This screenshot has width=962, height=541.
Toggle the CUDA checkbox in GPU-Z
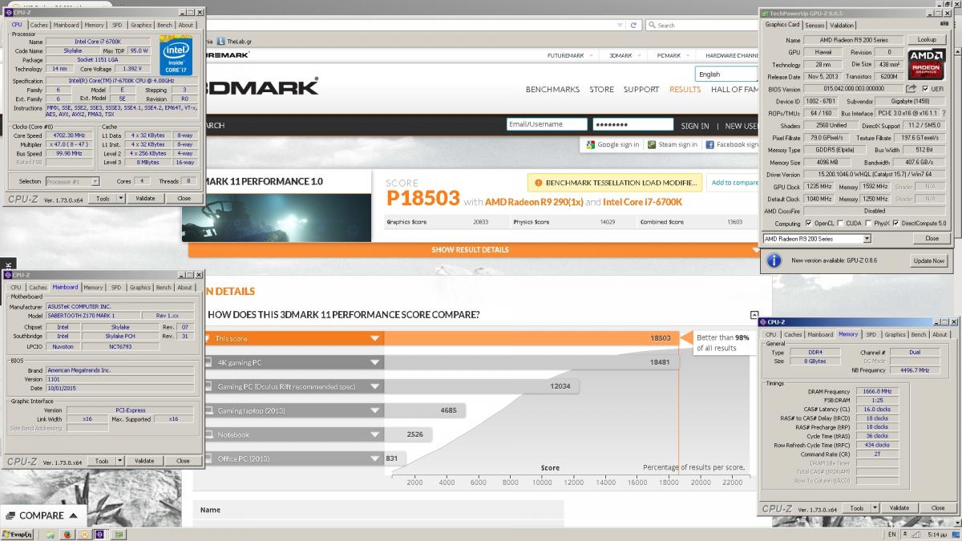(x=841, y=224)
